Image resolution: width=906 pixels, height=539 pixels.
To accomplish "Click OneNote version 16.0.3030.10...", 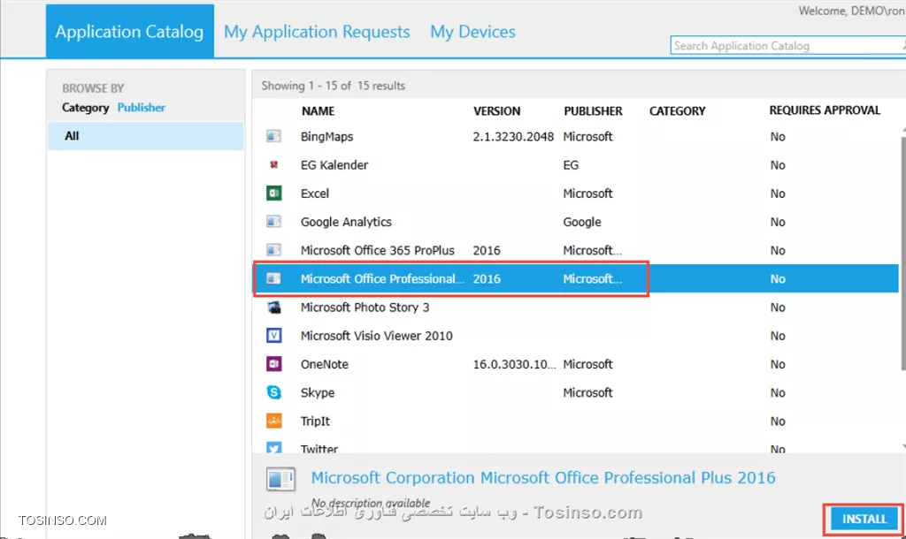I will [514, 364].
